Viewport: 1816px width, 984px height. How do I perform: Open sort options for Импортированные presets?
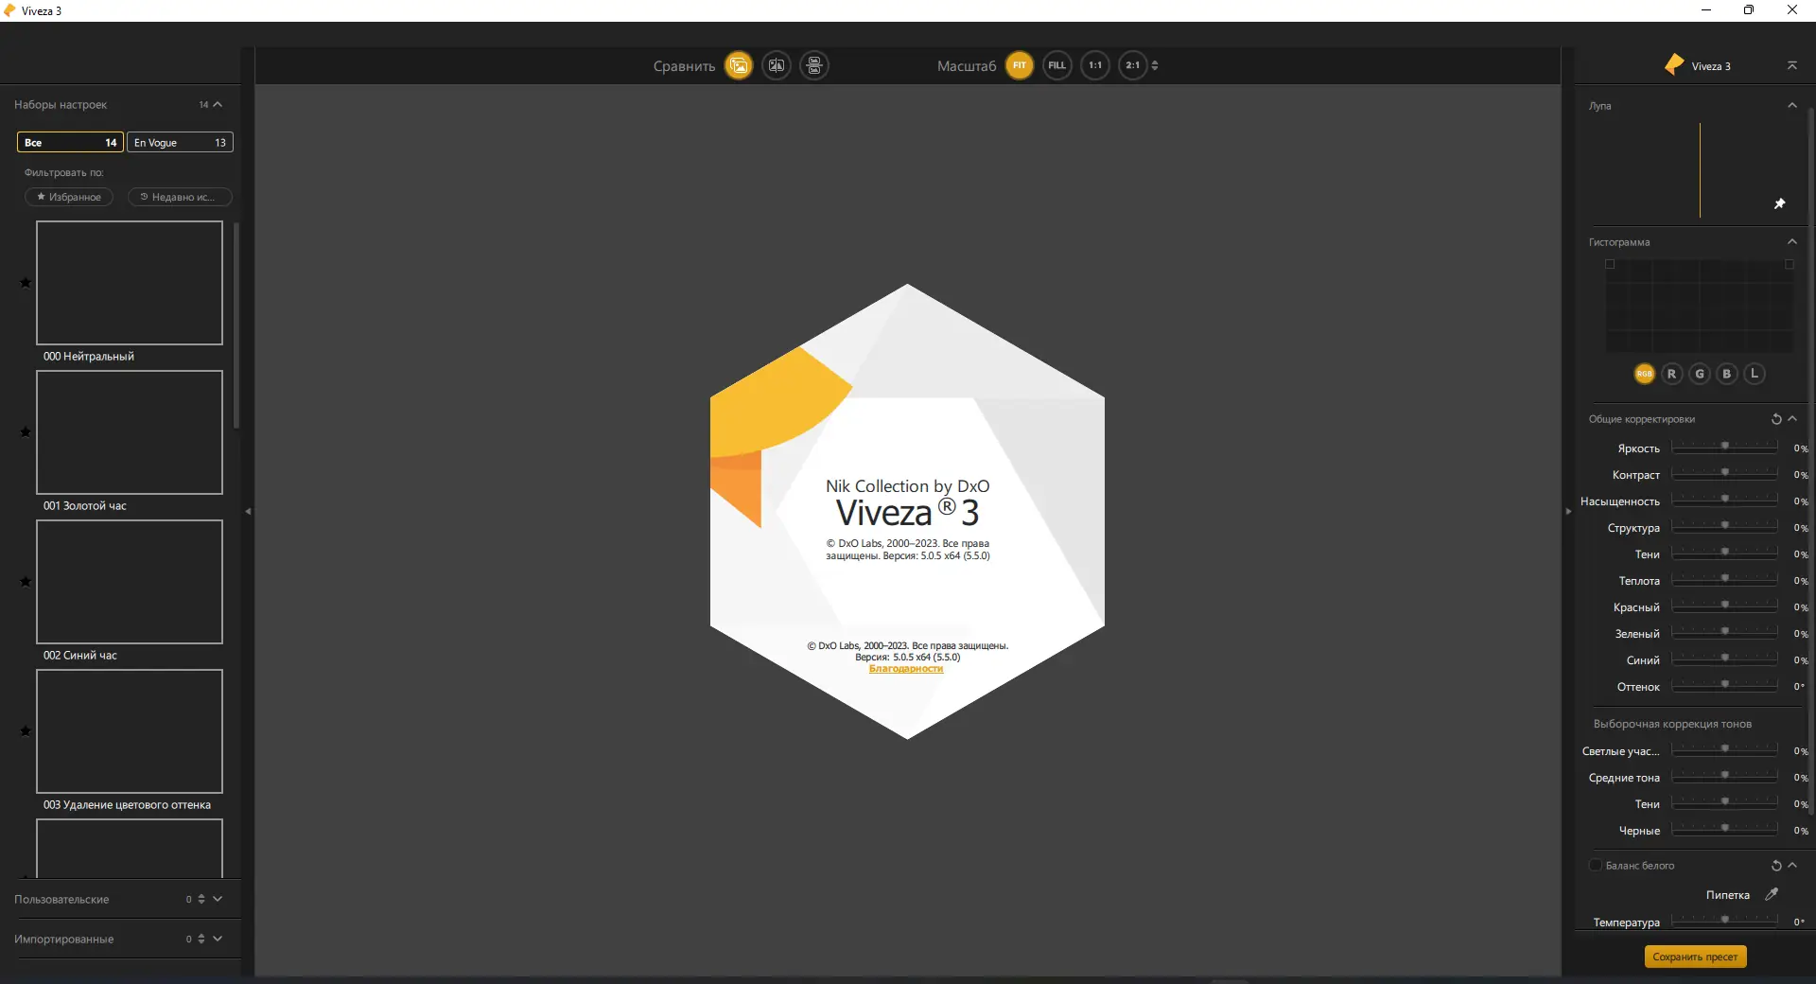pyautogui.click(x=201, y=939)
